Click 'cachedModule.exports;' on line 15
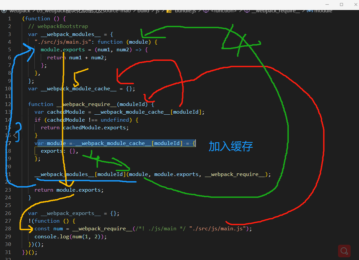The height and width of the screenshot is (260, 359). (96, 128)
